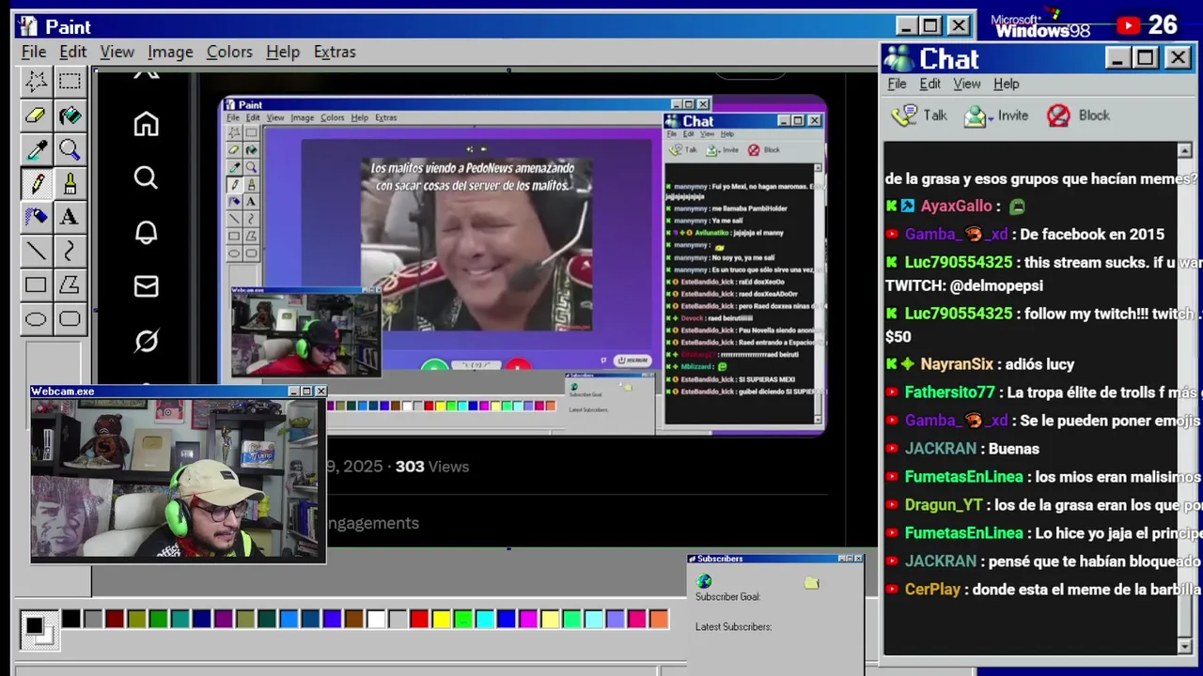
Task: Open the Edit menu in Chat window
Action: click(930, 84)
